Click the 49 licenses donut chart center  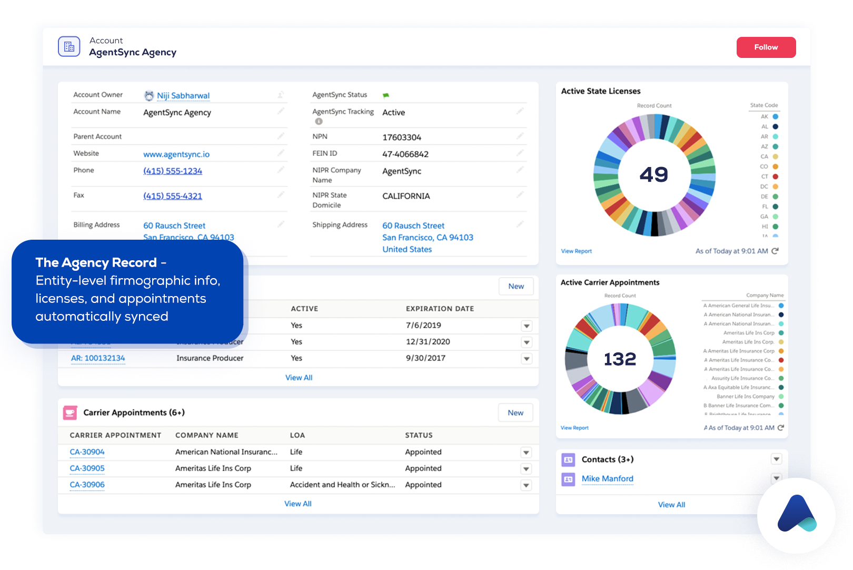click(x=654, y=174)
